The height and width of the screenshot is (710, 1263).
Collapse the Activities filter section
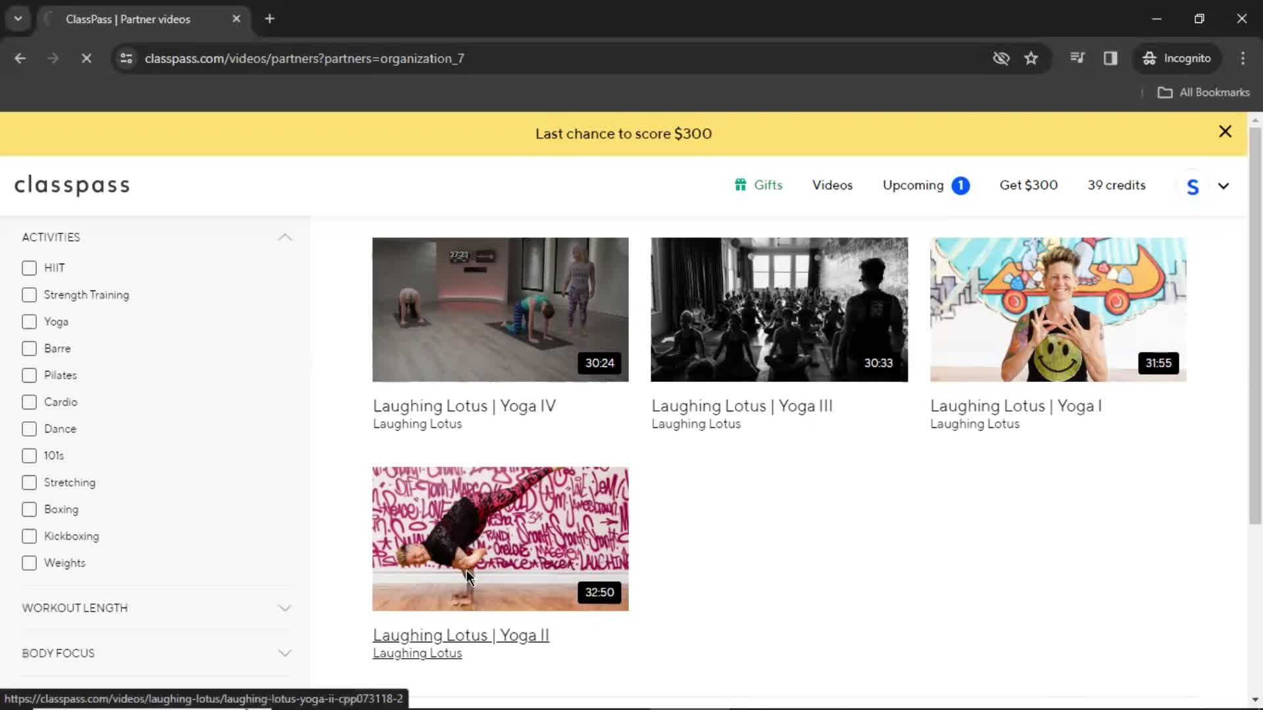(x=285, y=237)
